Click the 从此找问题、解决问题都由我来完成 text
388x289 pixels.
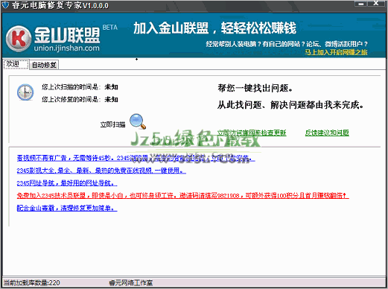290,105
